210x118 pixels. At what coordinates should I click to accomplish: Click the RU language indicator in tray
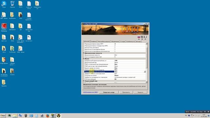pyautogui.click(x=186, y=115)
